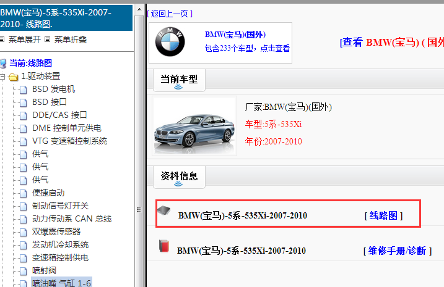Click the page icon beside DME 控制单元供电
444x287 pixels.
point(24,128)
